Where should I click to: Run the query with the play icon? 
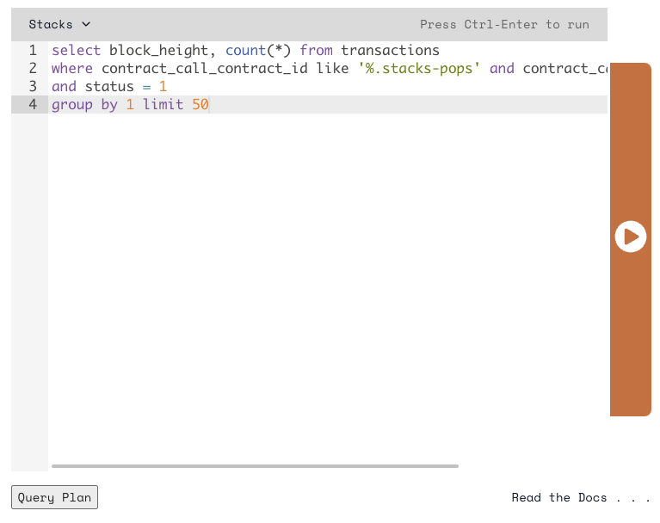pos(630,237)
